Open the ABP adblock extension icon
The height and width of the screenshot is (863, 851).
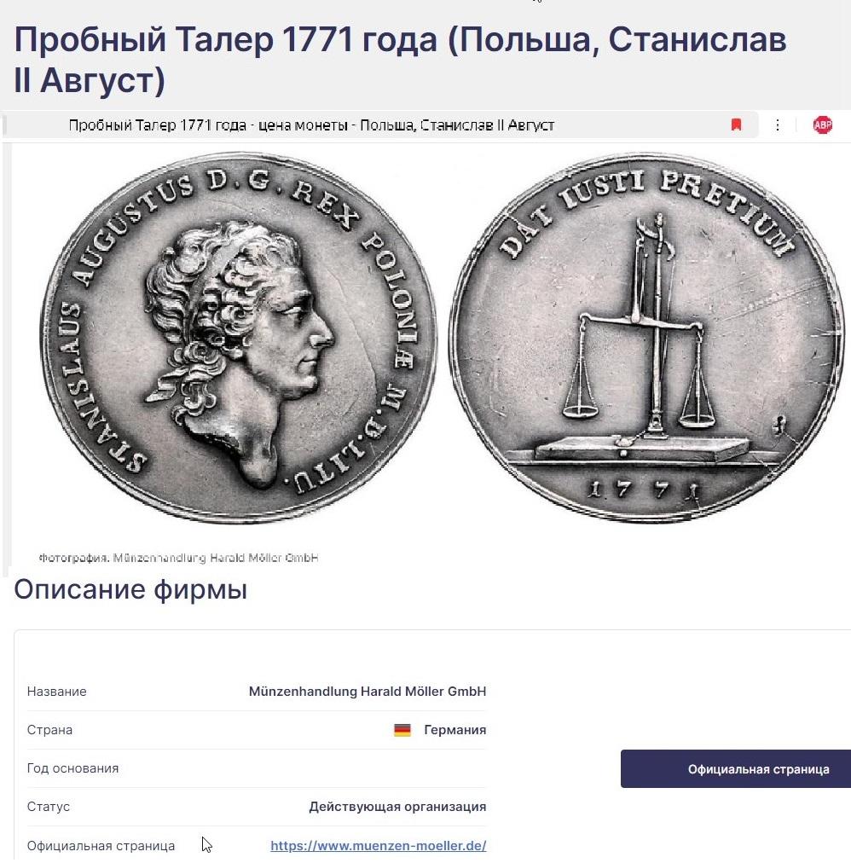[x=822, y=125]
